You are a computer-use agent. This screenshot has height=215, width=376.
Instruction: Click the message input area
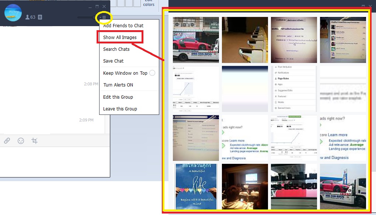tap(55, 162)
